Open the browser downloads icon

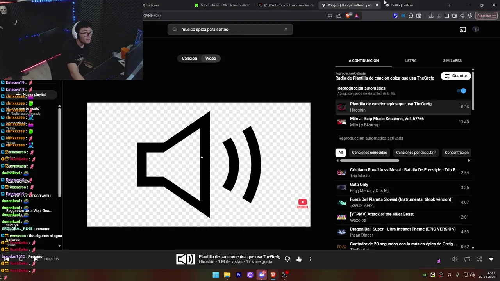coord(431,16)
